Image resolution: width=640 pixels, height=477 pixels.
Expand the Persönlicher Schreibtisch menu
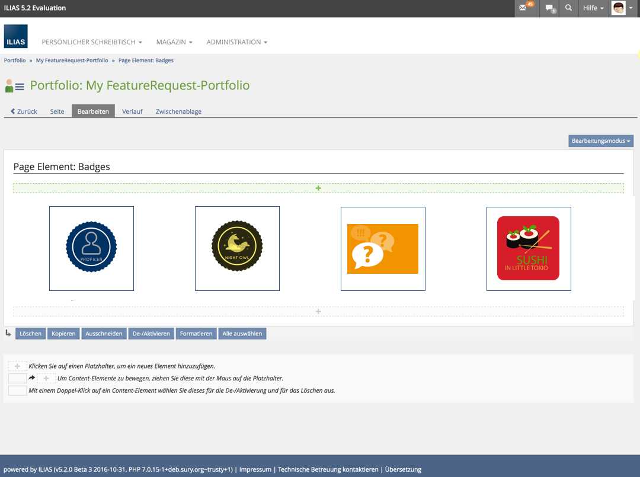92,42
